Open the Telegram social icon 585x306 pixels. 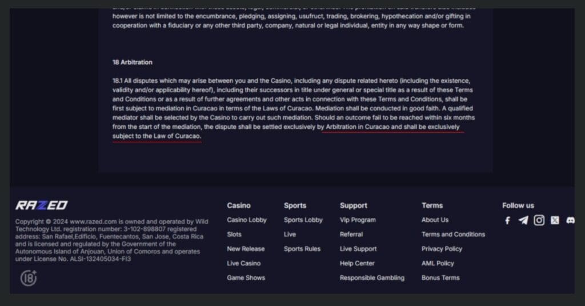pos(523,220)
